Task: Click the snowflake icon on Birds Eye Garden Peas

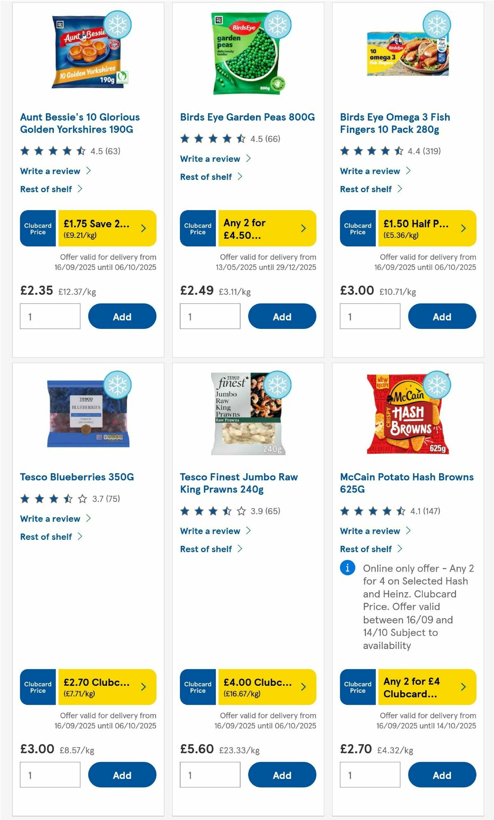Action: click(278, 24)
